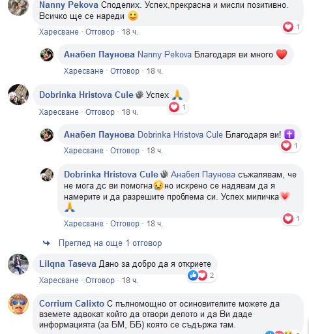
Task: Click like and heart reactions on Lilqna Taseva's comment
Action: point(201,275)
